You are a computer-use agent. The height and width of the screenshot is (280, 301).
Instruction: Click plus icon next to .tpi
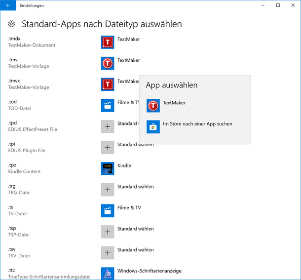(x=108, y=147)
